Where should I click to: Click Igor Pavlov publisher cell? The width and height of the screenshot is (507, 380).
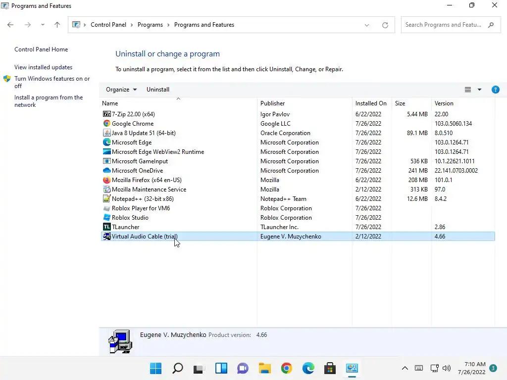click(275, 114)
